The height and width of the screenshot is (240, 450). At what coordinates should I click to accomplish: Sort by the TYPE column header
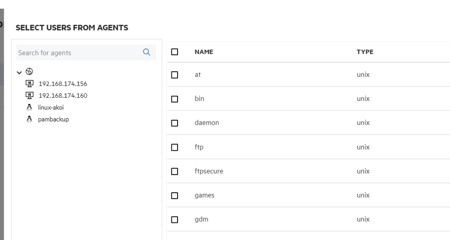coord(365,52)
